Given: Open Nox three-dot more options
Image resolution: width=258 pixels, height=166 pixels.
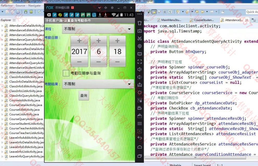Looking at the screenshot, I should pyautogui.click(x=140, y=14).
